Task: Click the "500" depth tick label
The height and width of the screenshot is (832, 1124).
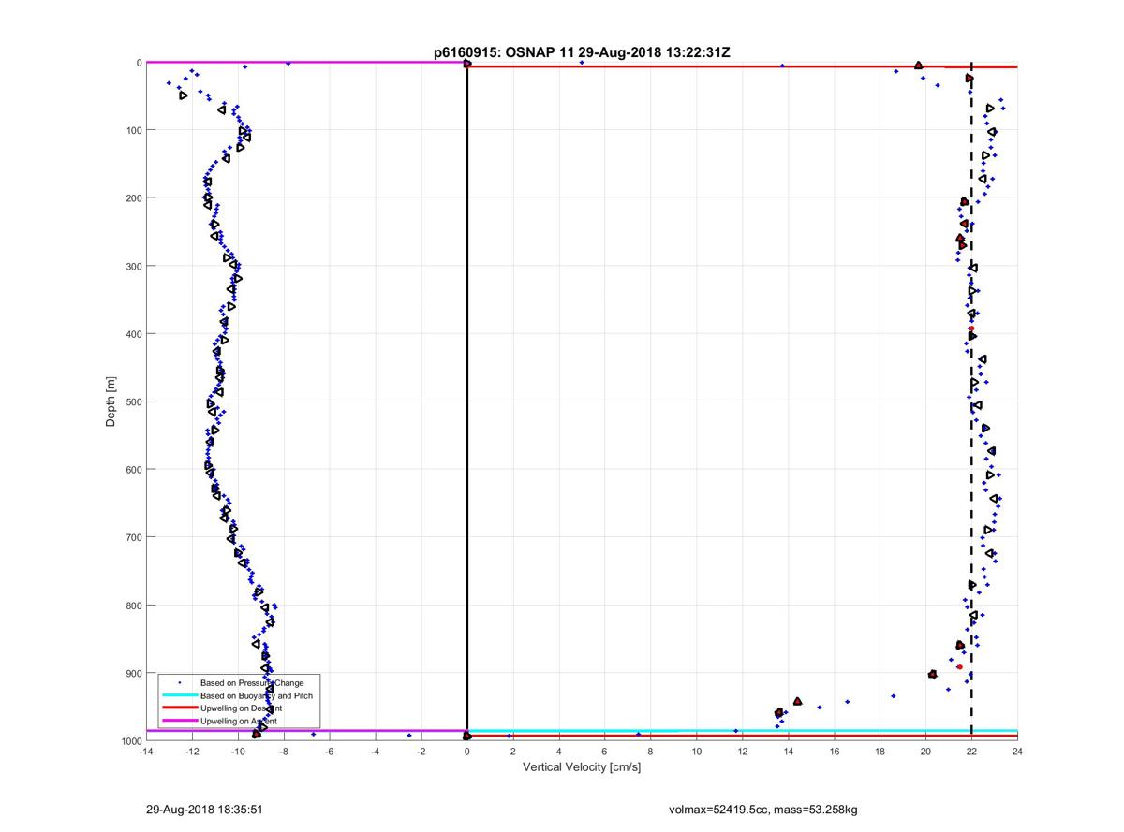Action: click(x=133, y=401)
